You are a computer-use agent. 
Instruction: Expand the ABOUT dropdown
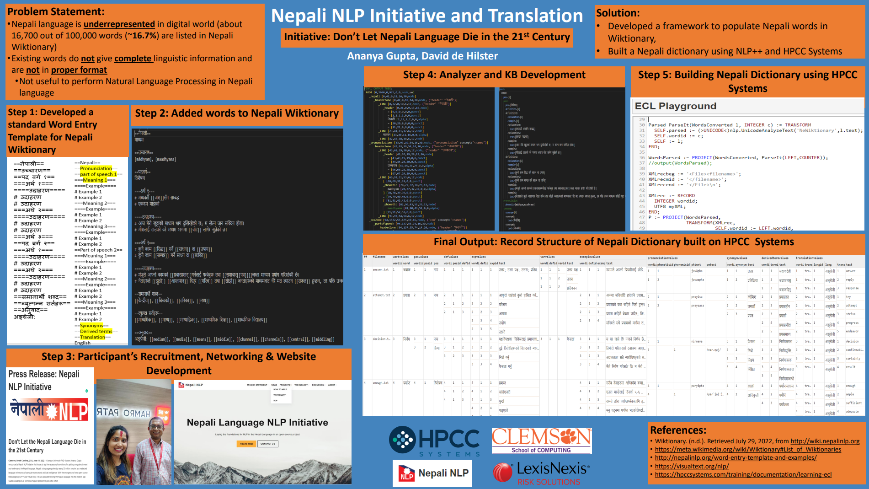(332, 385)
